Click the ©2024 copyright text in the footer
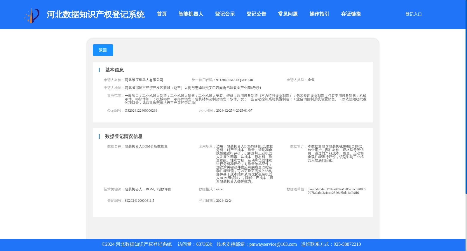The width and height of the screenshot is (467, 251). pyautogui.click(x=137, y=244)
